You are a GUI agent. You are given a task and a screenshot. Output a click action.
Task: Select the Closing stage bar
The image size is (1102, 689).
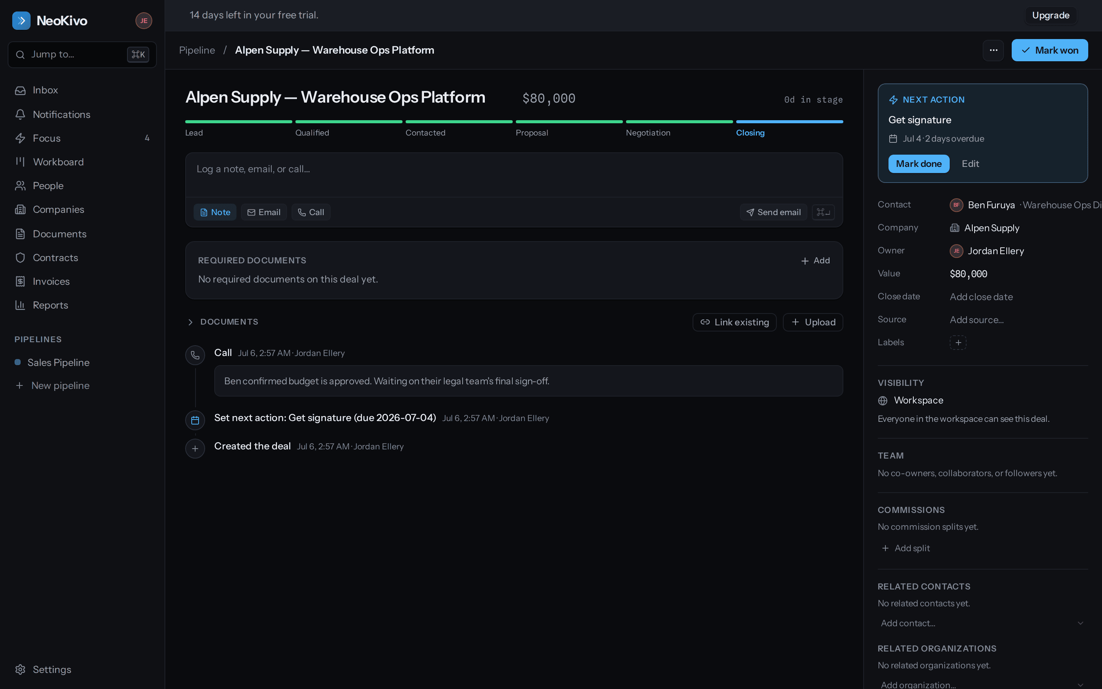click(x=789, y=122)
